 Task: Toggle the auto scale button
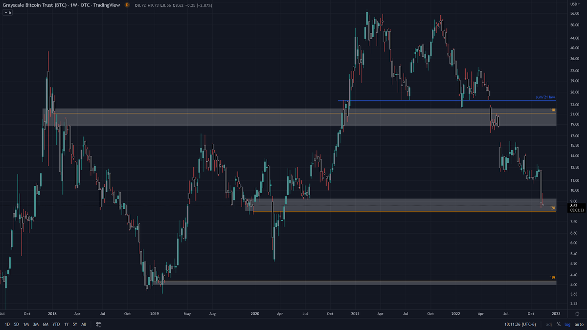(579, 324)
